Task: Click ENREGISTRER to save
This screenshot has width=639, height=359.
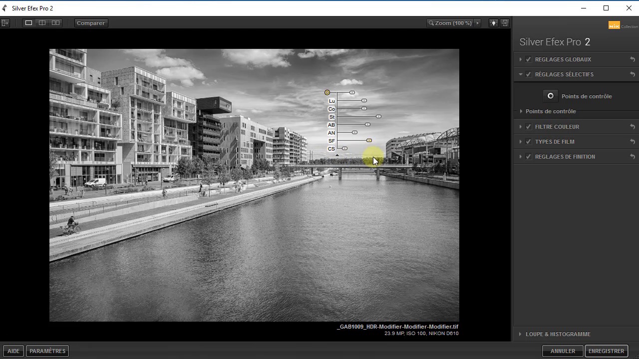Action: click(x=606, y=351)
